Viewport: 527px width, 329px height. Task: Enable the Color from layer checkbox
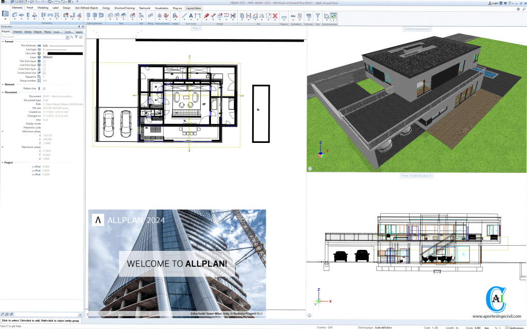44,69
